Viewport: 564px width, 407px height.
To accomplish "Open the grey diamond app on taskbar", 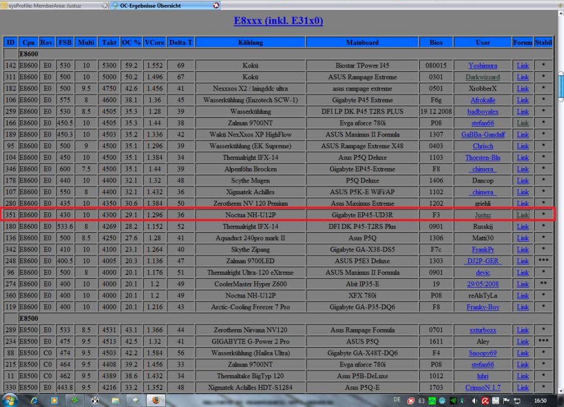I will 135,400.
